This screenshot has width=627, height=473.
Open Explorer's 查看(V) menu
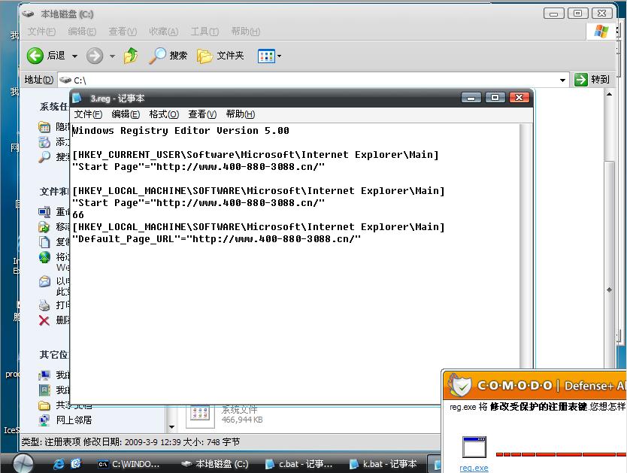123,31
